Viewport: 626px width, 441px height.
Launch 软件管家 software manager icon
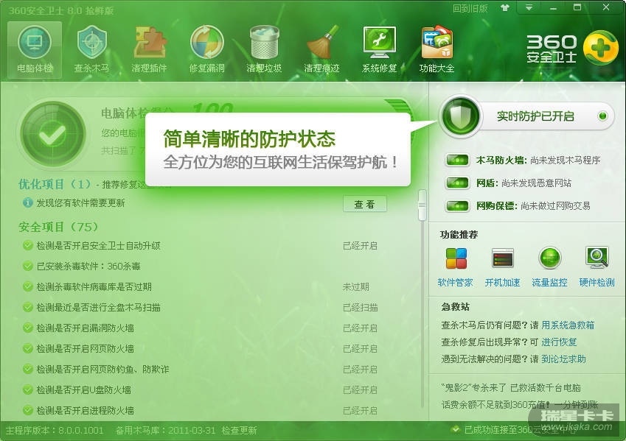pos(456,258)
